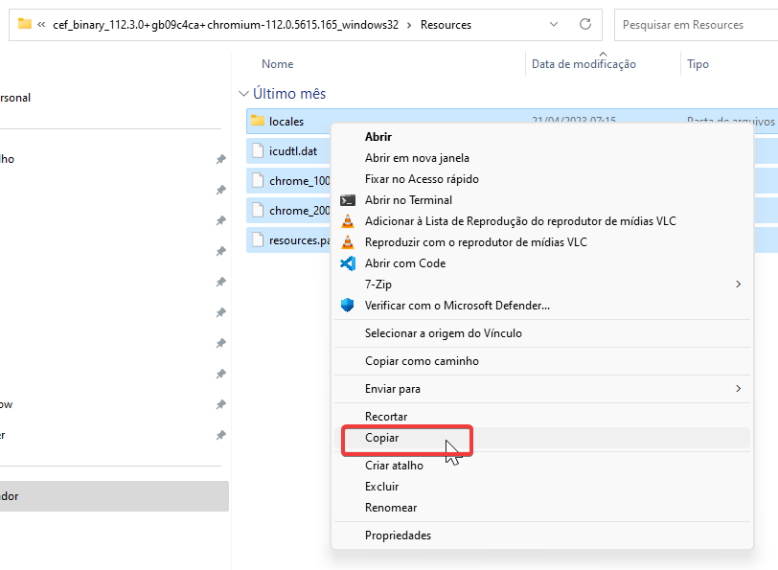
Task: Click the icudtl.dat file icon
Action: 257,151
